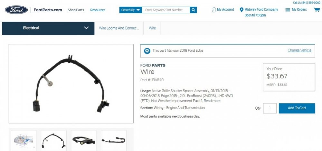Click Add To Cart button
The width and height of the screenshot is (322, 151).
coord(297,108)
